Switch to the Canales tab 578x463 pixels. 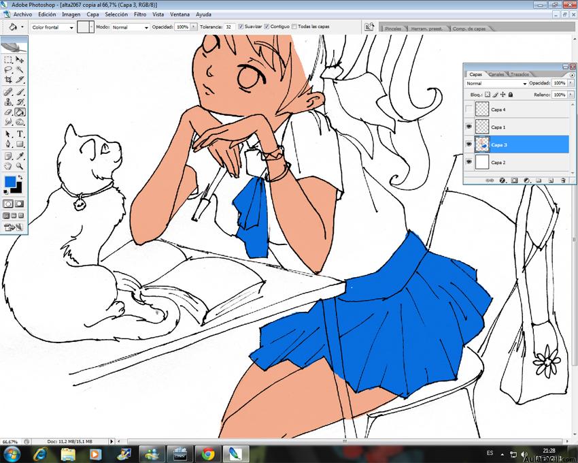[x=496, y=75]
